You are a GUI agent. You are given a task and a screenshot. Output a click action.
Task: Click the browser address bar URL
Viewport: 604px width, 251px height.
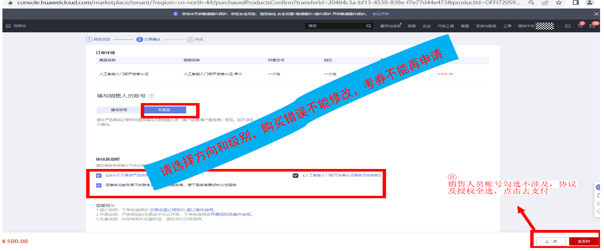[x=269, y=3]
